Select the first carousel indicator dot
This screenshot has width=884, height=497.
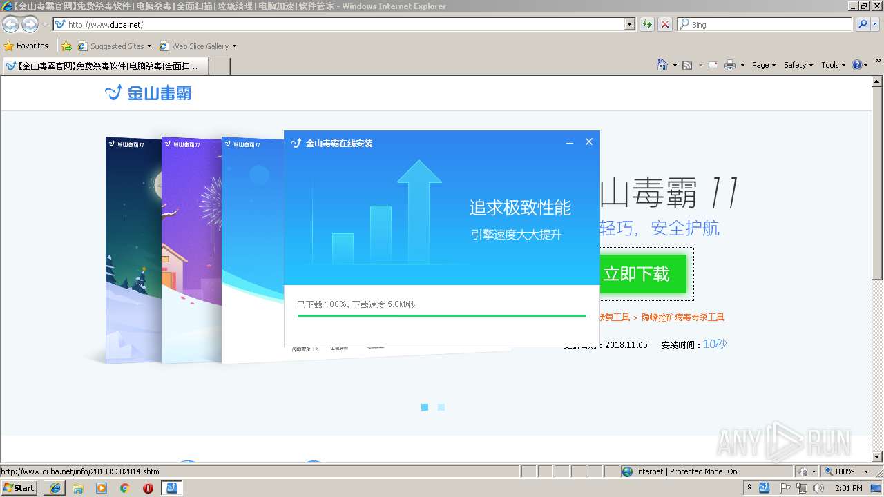pos(425,407)
